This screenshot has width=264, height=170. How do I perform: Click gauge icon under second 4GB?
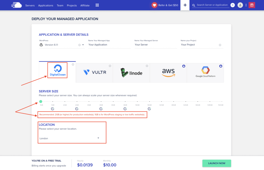101,109
